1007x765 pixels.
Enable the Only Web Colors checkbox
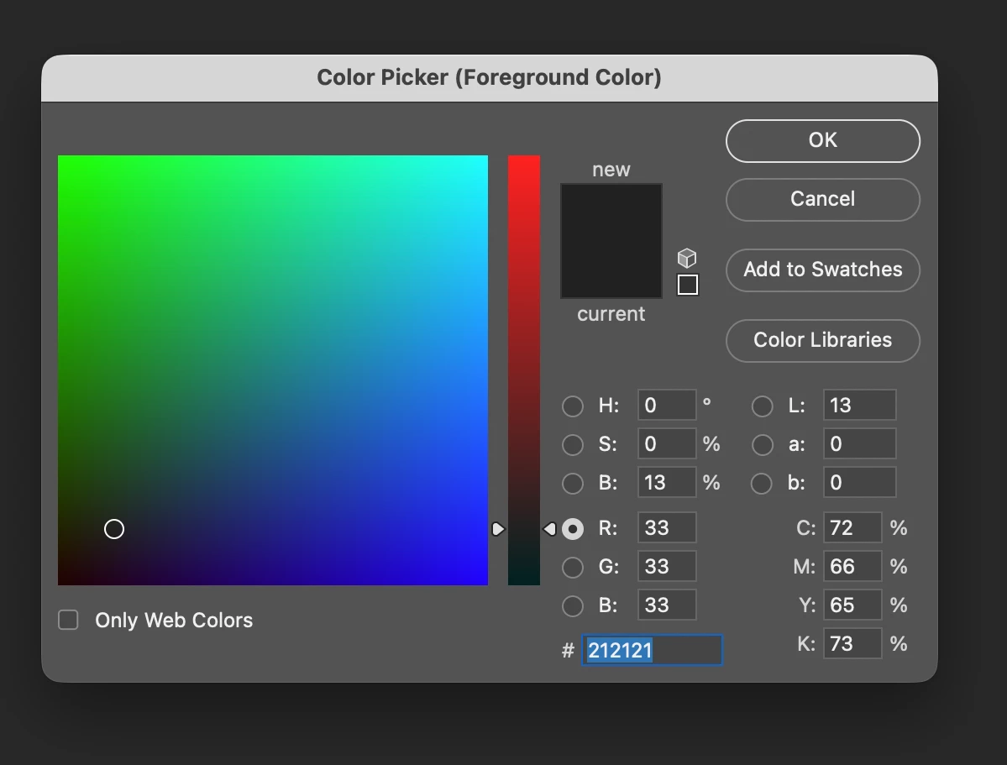[68, 620]
